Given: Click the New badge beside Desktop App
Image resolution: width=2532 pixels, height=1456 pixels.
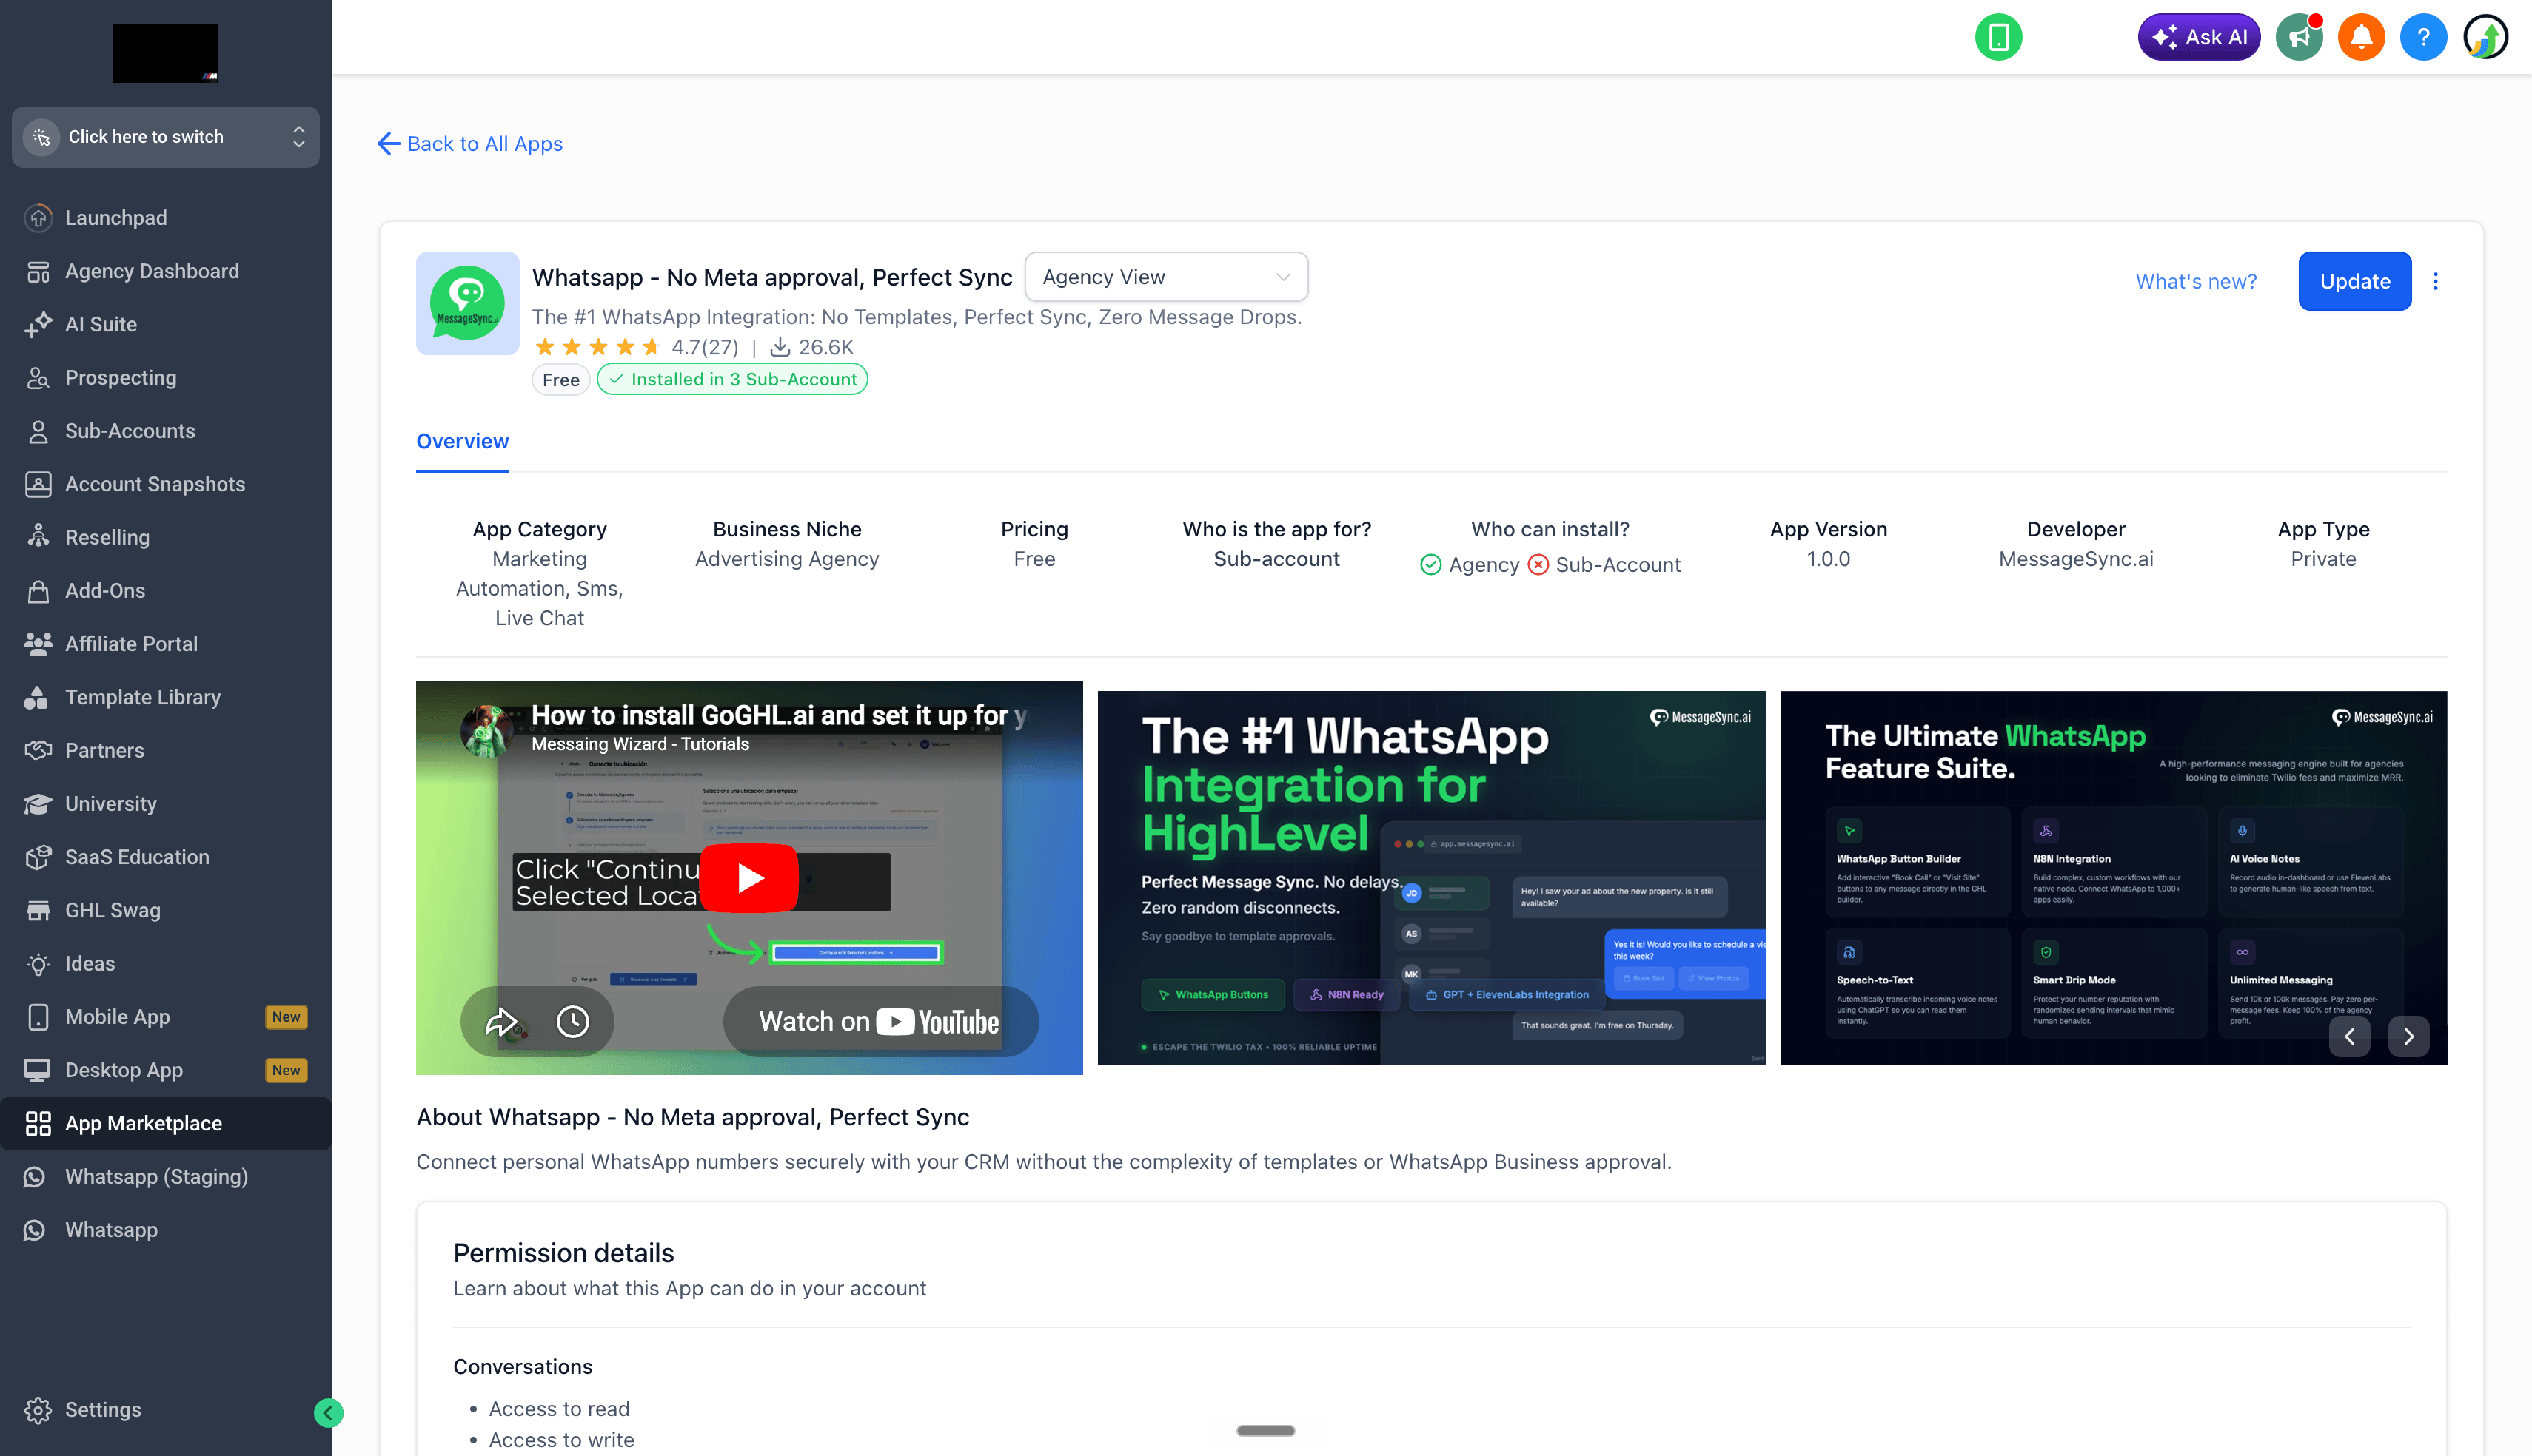Looking at the screenshot, I should (286, 1070).
